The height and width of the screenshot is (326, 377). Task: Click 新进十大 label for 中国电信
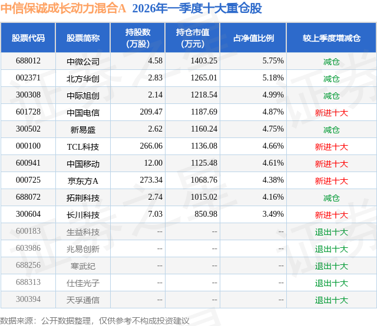[331, 112]
